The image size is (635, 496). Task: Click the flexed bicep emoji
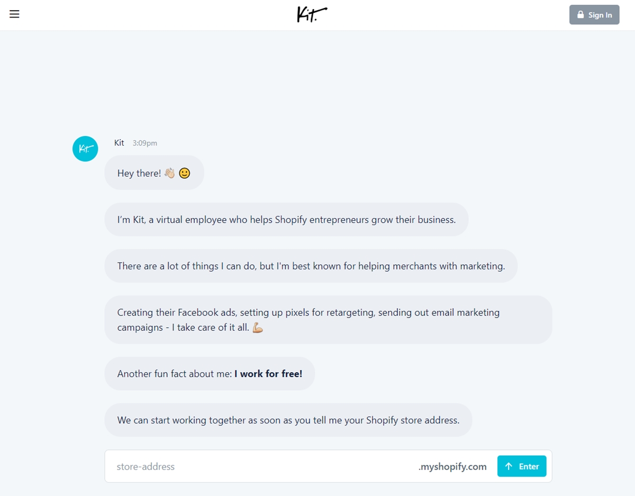pyautogui.click(x=258, y=328)
